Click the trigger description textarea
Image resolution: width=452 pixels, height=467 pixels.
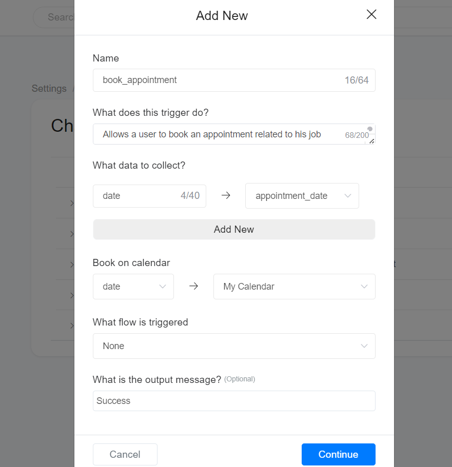click(221, 134)
